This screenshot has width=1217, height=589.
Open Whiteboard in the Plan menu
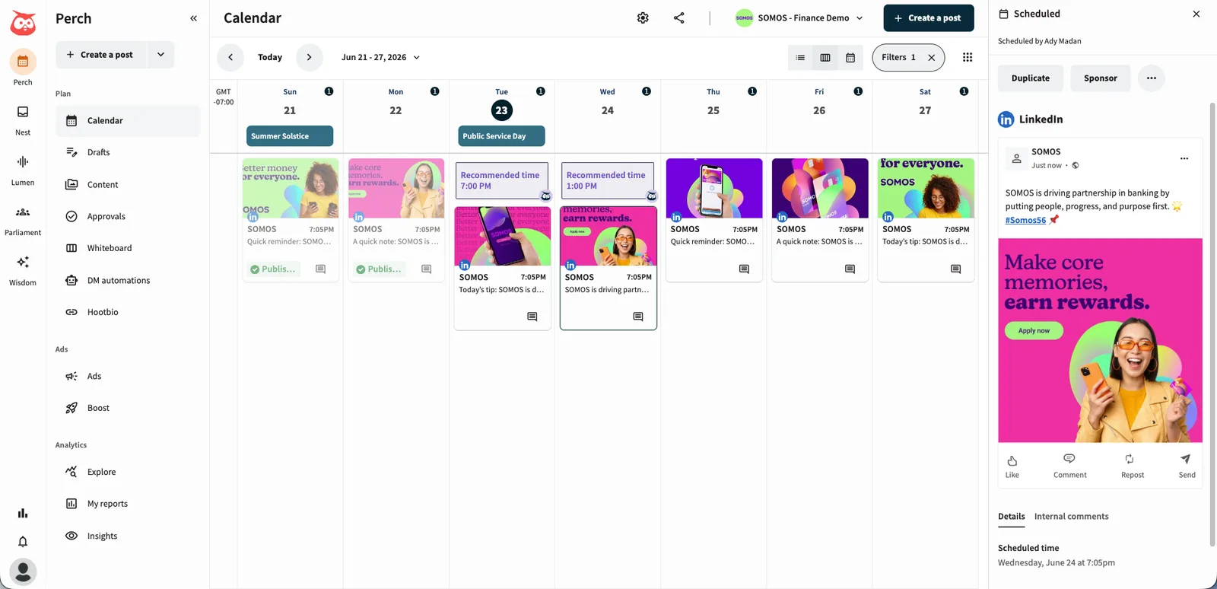128,248
